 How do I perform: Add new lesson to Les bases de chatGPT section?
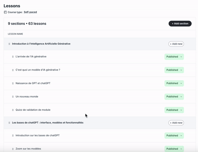176,123
